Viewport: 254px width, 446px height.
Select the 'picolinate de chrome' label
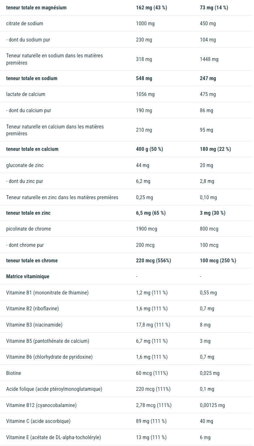coord(29,229)
